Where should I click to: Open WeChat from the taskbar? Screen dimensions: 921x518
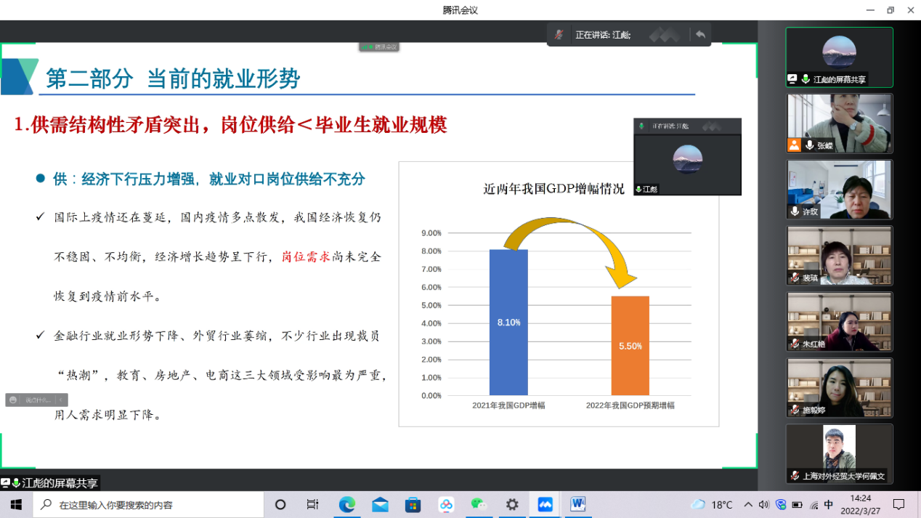pos(479,504)
